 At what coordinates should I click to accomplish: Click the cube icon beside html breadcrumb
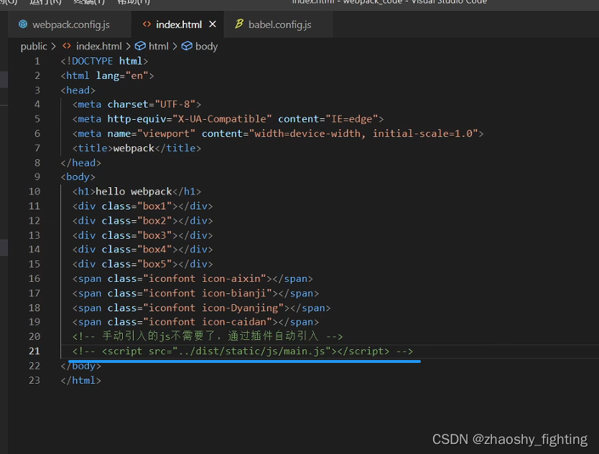coord(140,46)
